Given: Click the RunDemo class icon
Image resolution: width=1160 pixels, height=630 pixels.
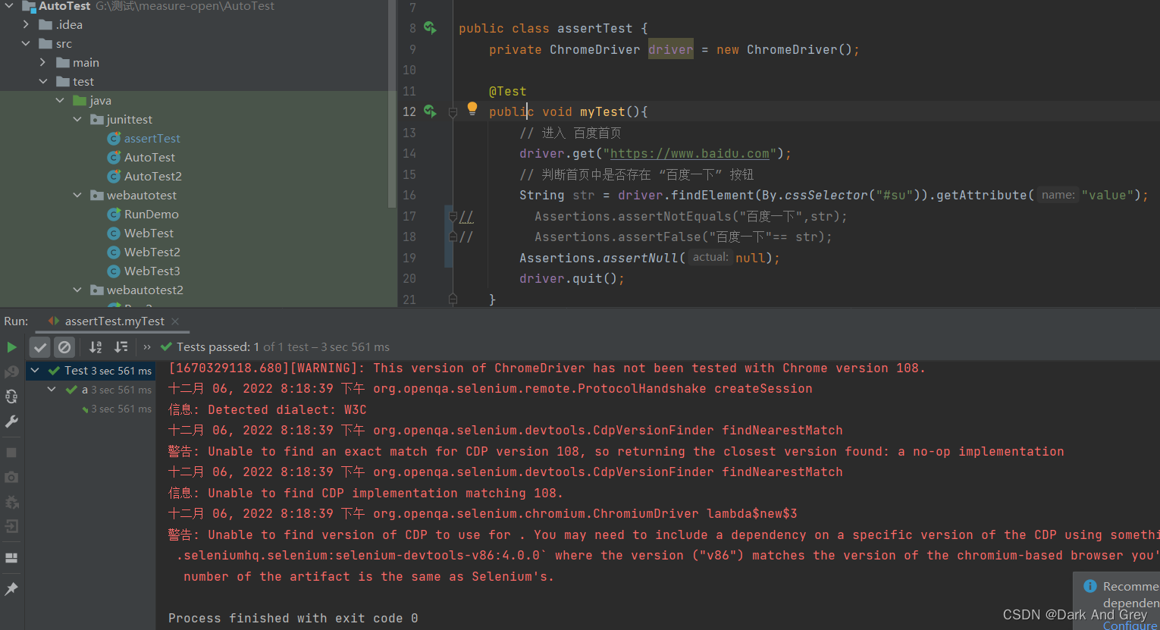Looking at the screenshot, I should pos(114,214).
